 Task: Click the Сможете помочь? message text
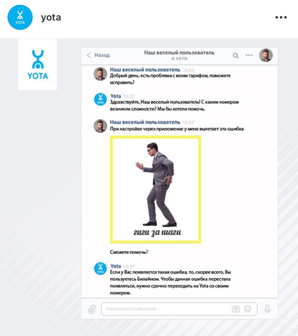[129, 252]
